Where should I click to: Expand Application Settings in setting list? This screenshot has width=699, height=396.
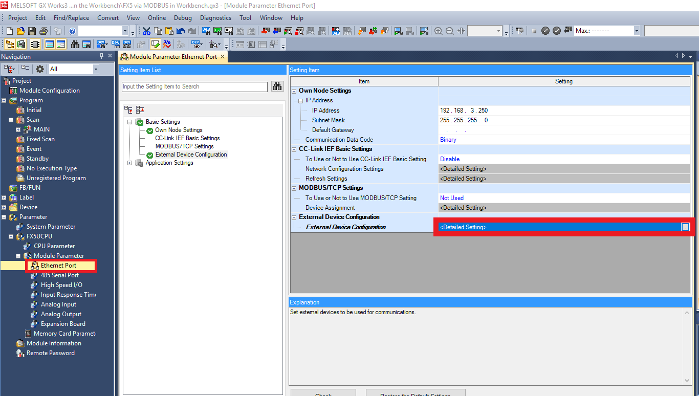coord(130,163)
